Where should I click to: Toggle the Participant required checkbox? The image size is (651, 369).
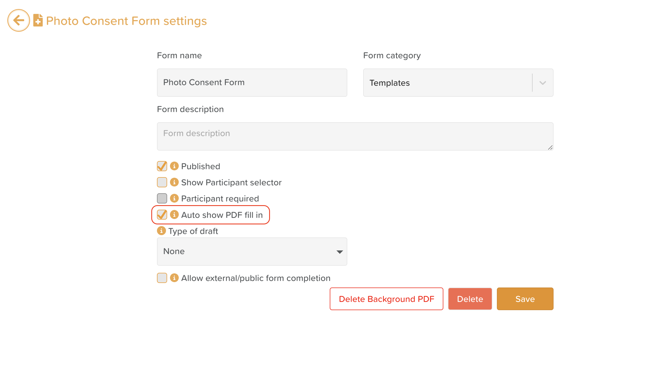click(162, 198)
